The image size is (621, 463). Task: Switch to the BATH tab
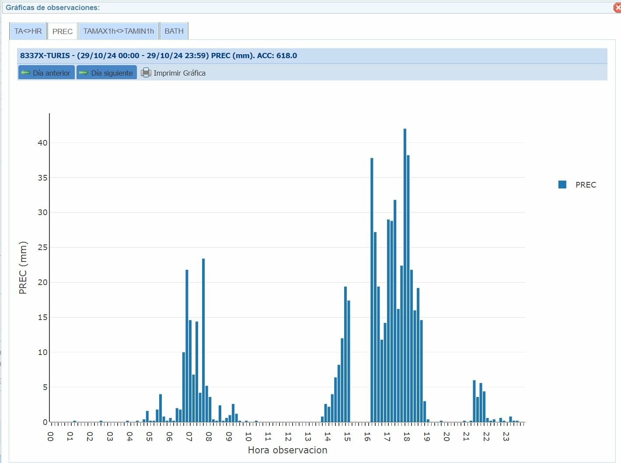point(174,31)
